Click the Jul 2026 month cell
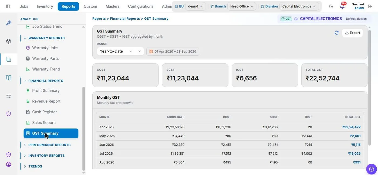Screen dimensions: 378x175 pyautogui.click(x=106, y=154)
